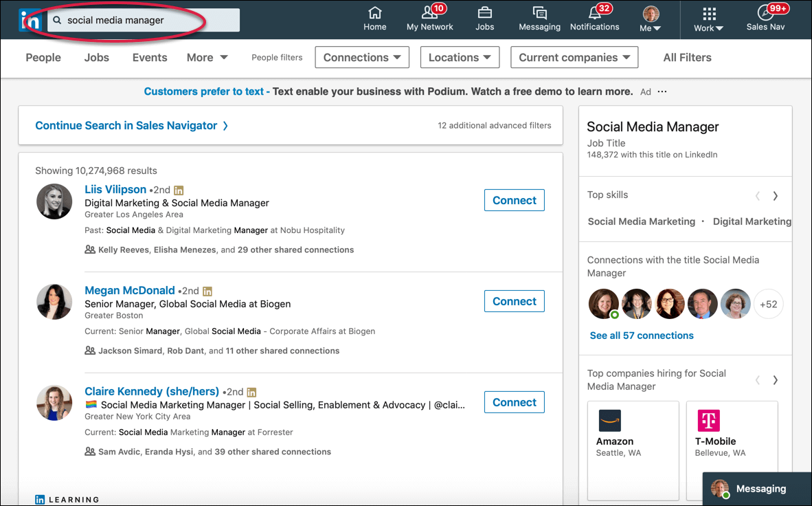Open Claire Kennedy's profile name link
Screen dimensions: 812x506
152,392
